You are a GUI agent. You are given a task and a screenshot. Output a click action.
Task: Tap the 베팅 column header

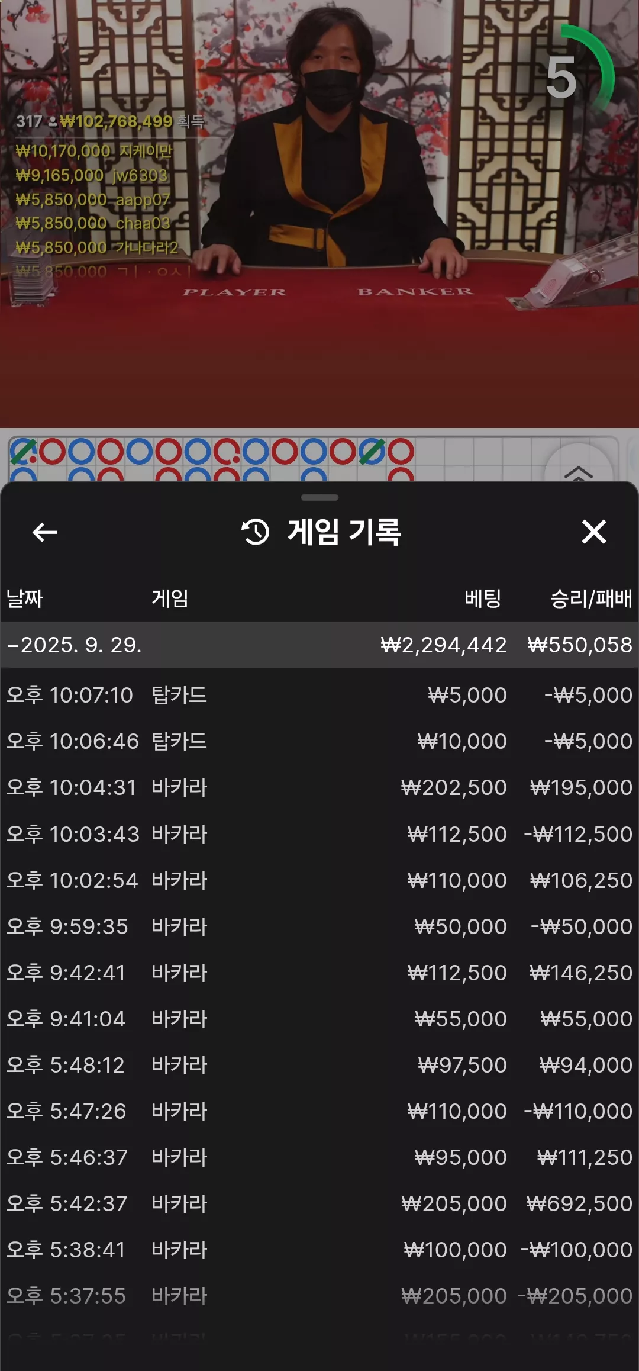point(483,598)
